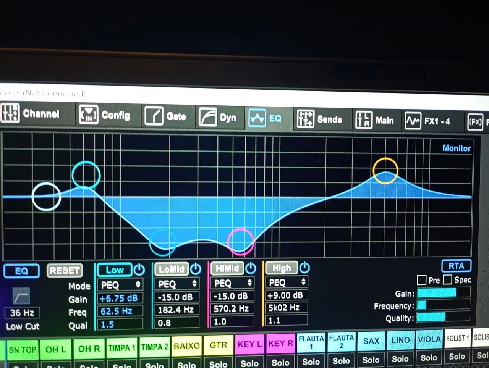The image size is (489, 368).
Task: Select the BAIXO channel tab
Action: tap(187, 346)
